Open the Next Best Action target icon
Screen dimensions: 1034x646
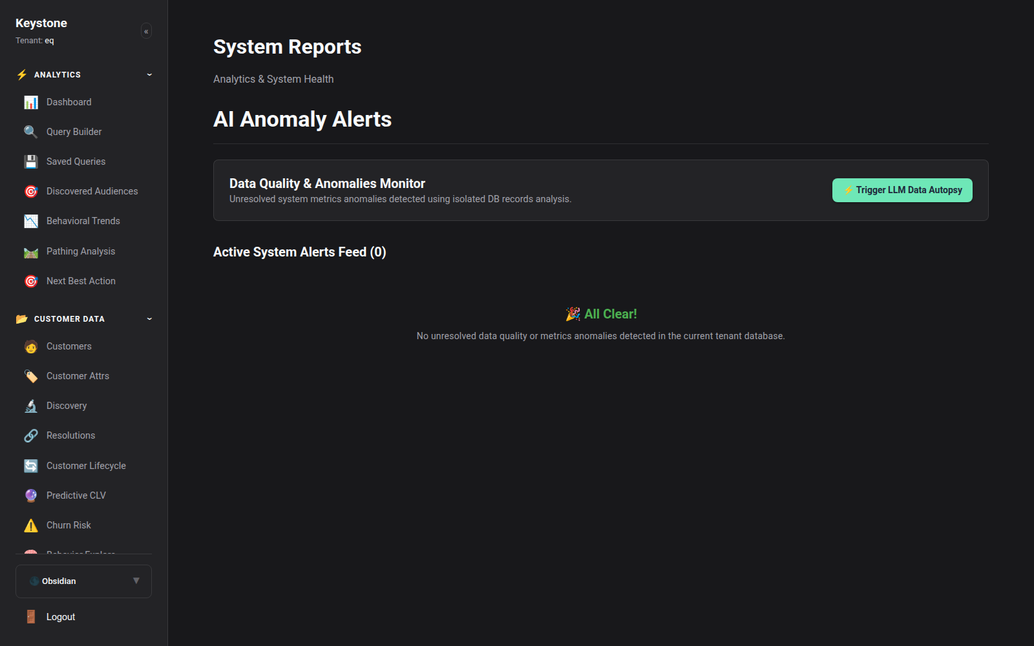tap(31, 281)
